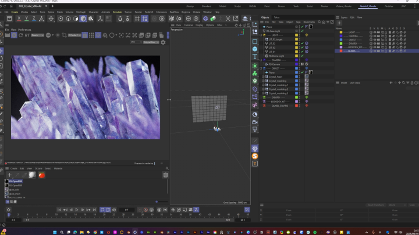Toggle green check on RS Dome Light

(x=302, y=56)
